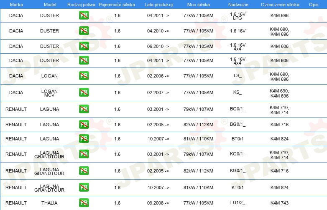Select '81kW / 110KM' in the KT0/1 row
327x210 pixels.
[198, 187]
